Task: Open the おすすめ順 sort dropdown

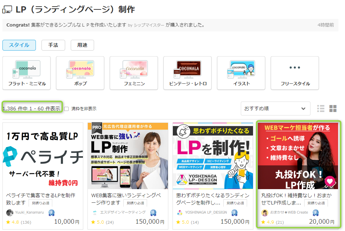Action: coord(275,109)
